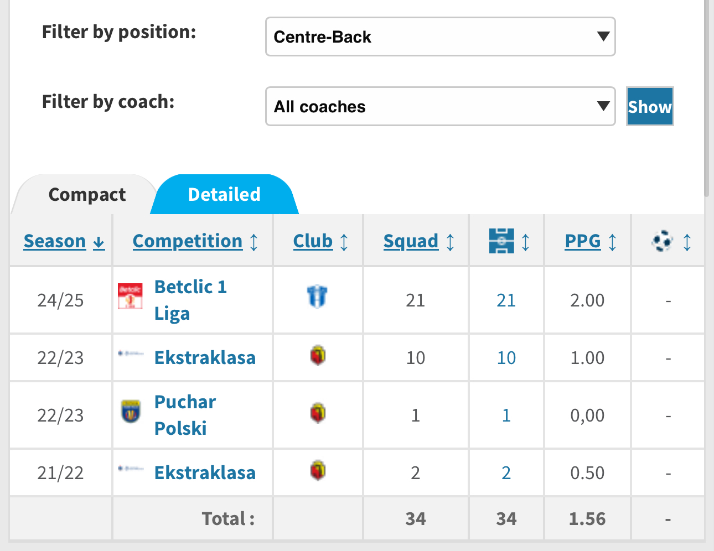714x551 pixels.
Task: Sort table by PPG column header
Action: pos(583,241)
